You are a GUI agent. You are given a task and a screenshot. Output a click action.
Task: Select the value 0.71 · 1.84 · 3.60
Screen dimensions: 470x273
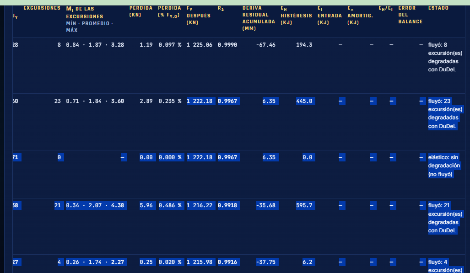point(95,101)
